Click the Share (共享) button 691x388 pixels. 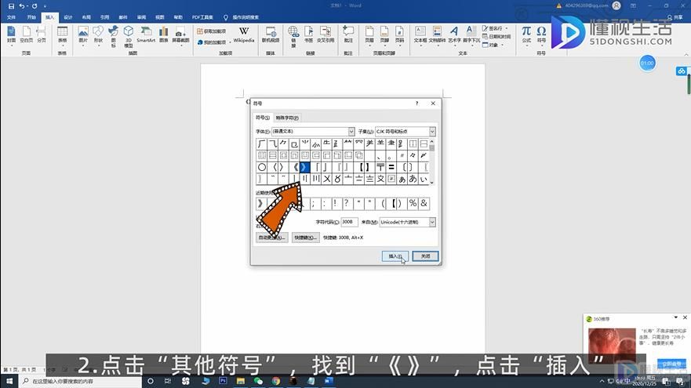675,17
